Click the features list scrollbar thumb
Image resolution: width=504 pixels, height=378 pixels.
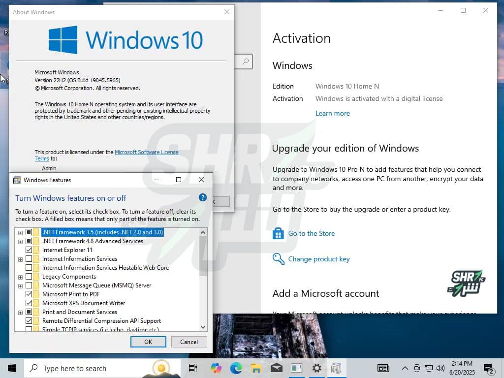click(x=203, y=256)
